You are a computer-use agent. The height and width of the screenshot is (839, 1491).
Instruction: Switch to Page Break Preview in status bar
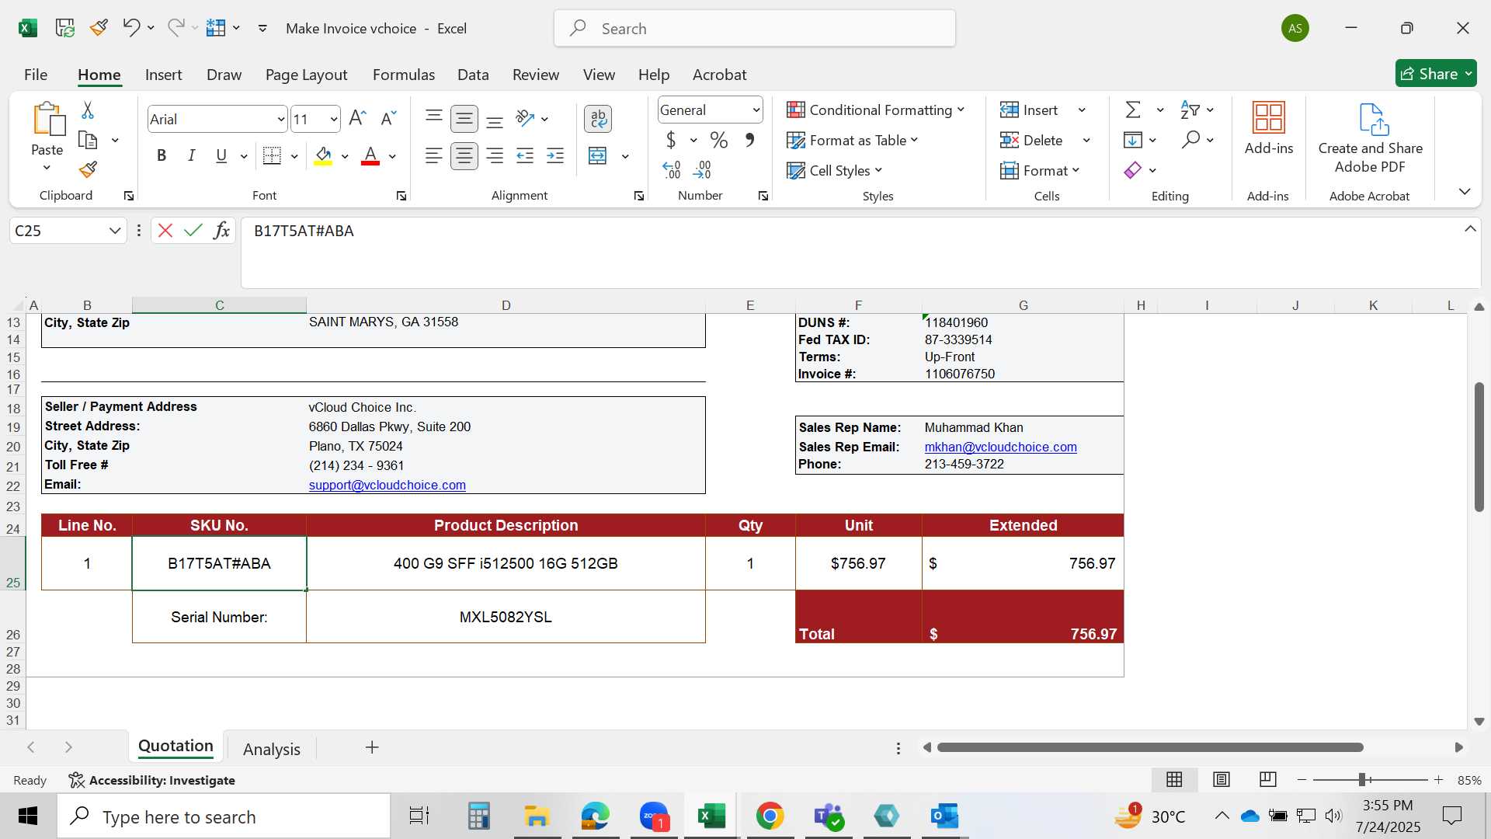coord(1268,779)
